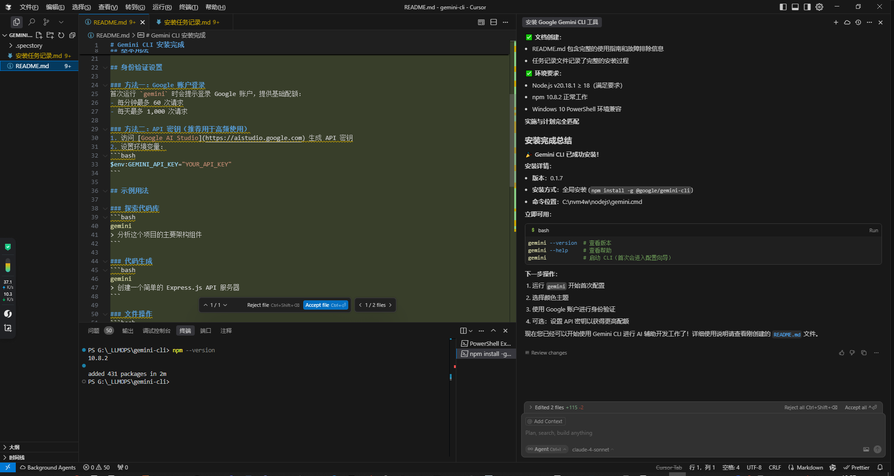Open the Search view icon
Image resolution: width=894 pixels, height=476 pixels.
click(x=32, y=22)
